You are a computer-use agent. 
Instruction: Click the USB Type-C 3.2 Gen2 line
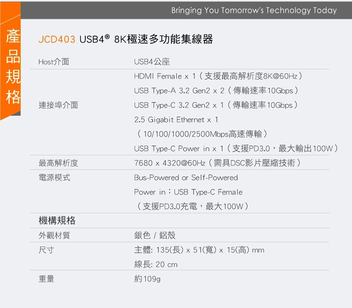(216, 105)
